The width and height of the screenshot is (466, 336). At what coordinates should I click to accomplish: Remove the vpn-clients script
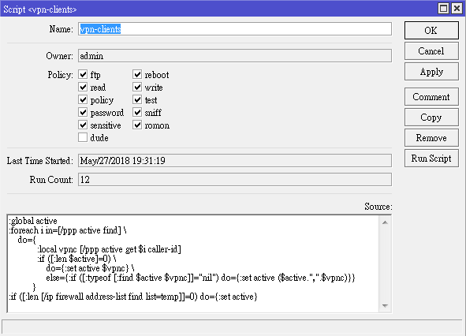click(x=431, y=138)
